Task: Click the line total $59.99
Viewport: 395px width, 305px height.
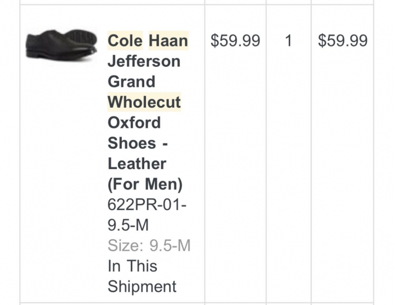Action: tap(342, 41)
